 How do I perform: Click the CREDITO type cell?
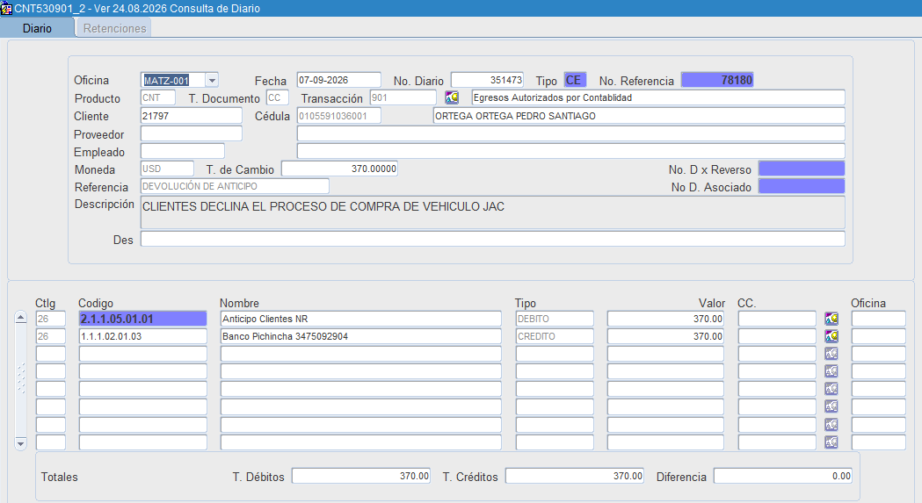[555, 337]
